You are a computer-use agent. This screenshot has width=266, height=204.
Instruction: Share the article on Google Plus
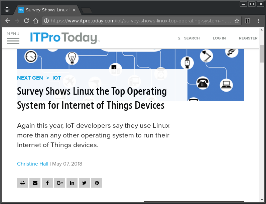point(60,183)
